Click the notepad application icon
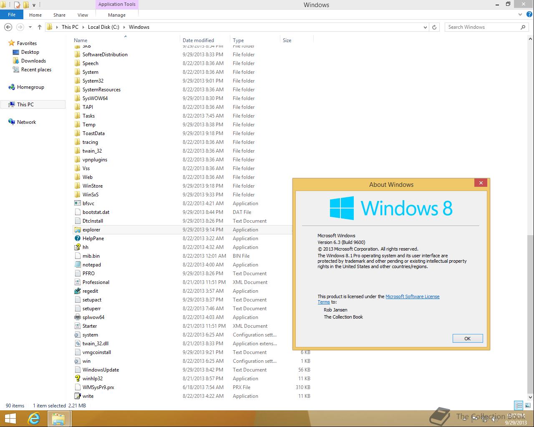The image size is (534, 427). click(x=77, y=265)
